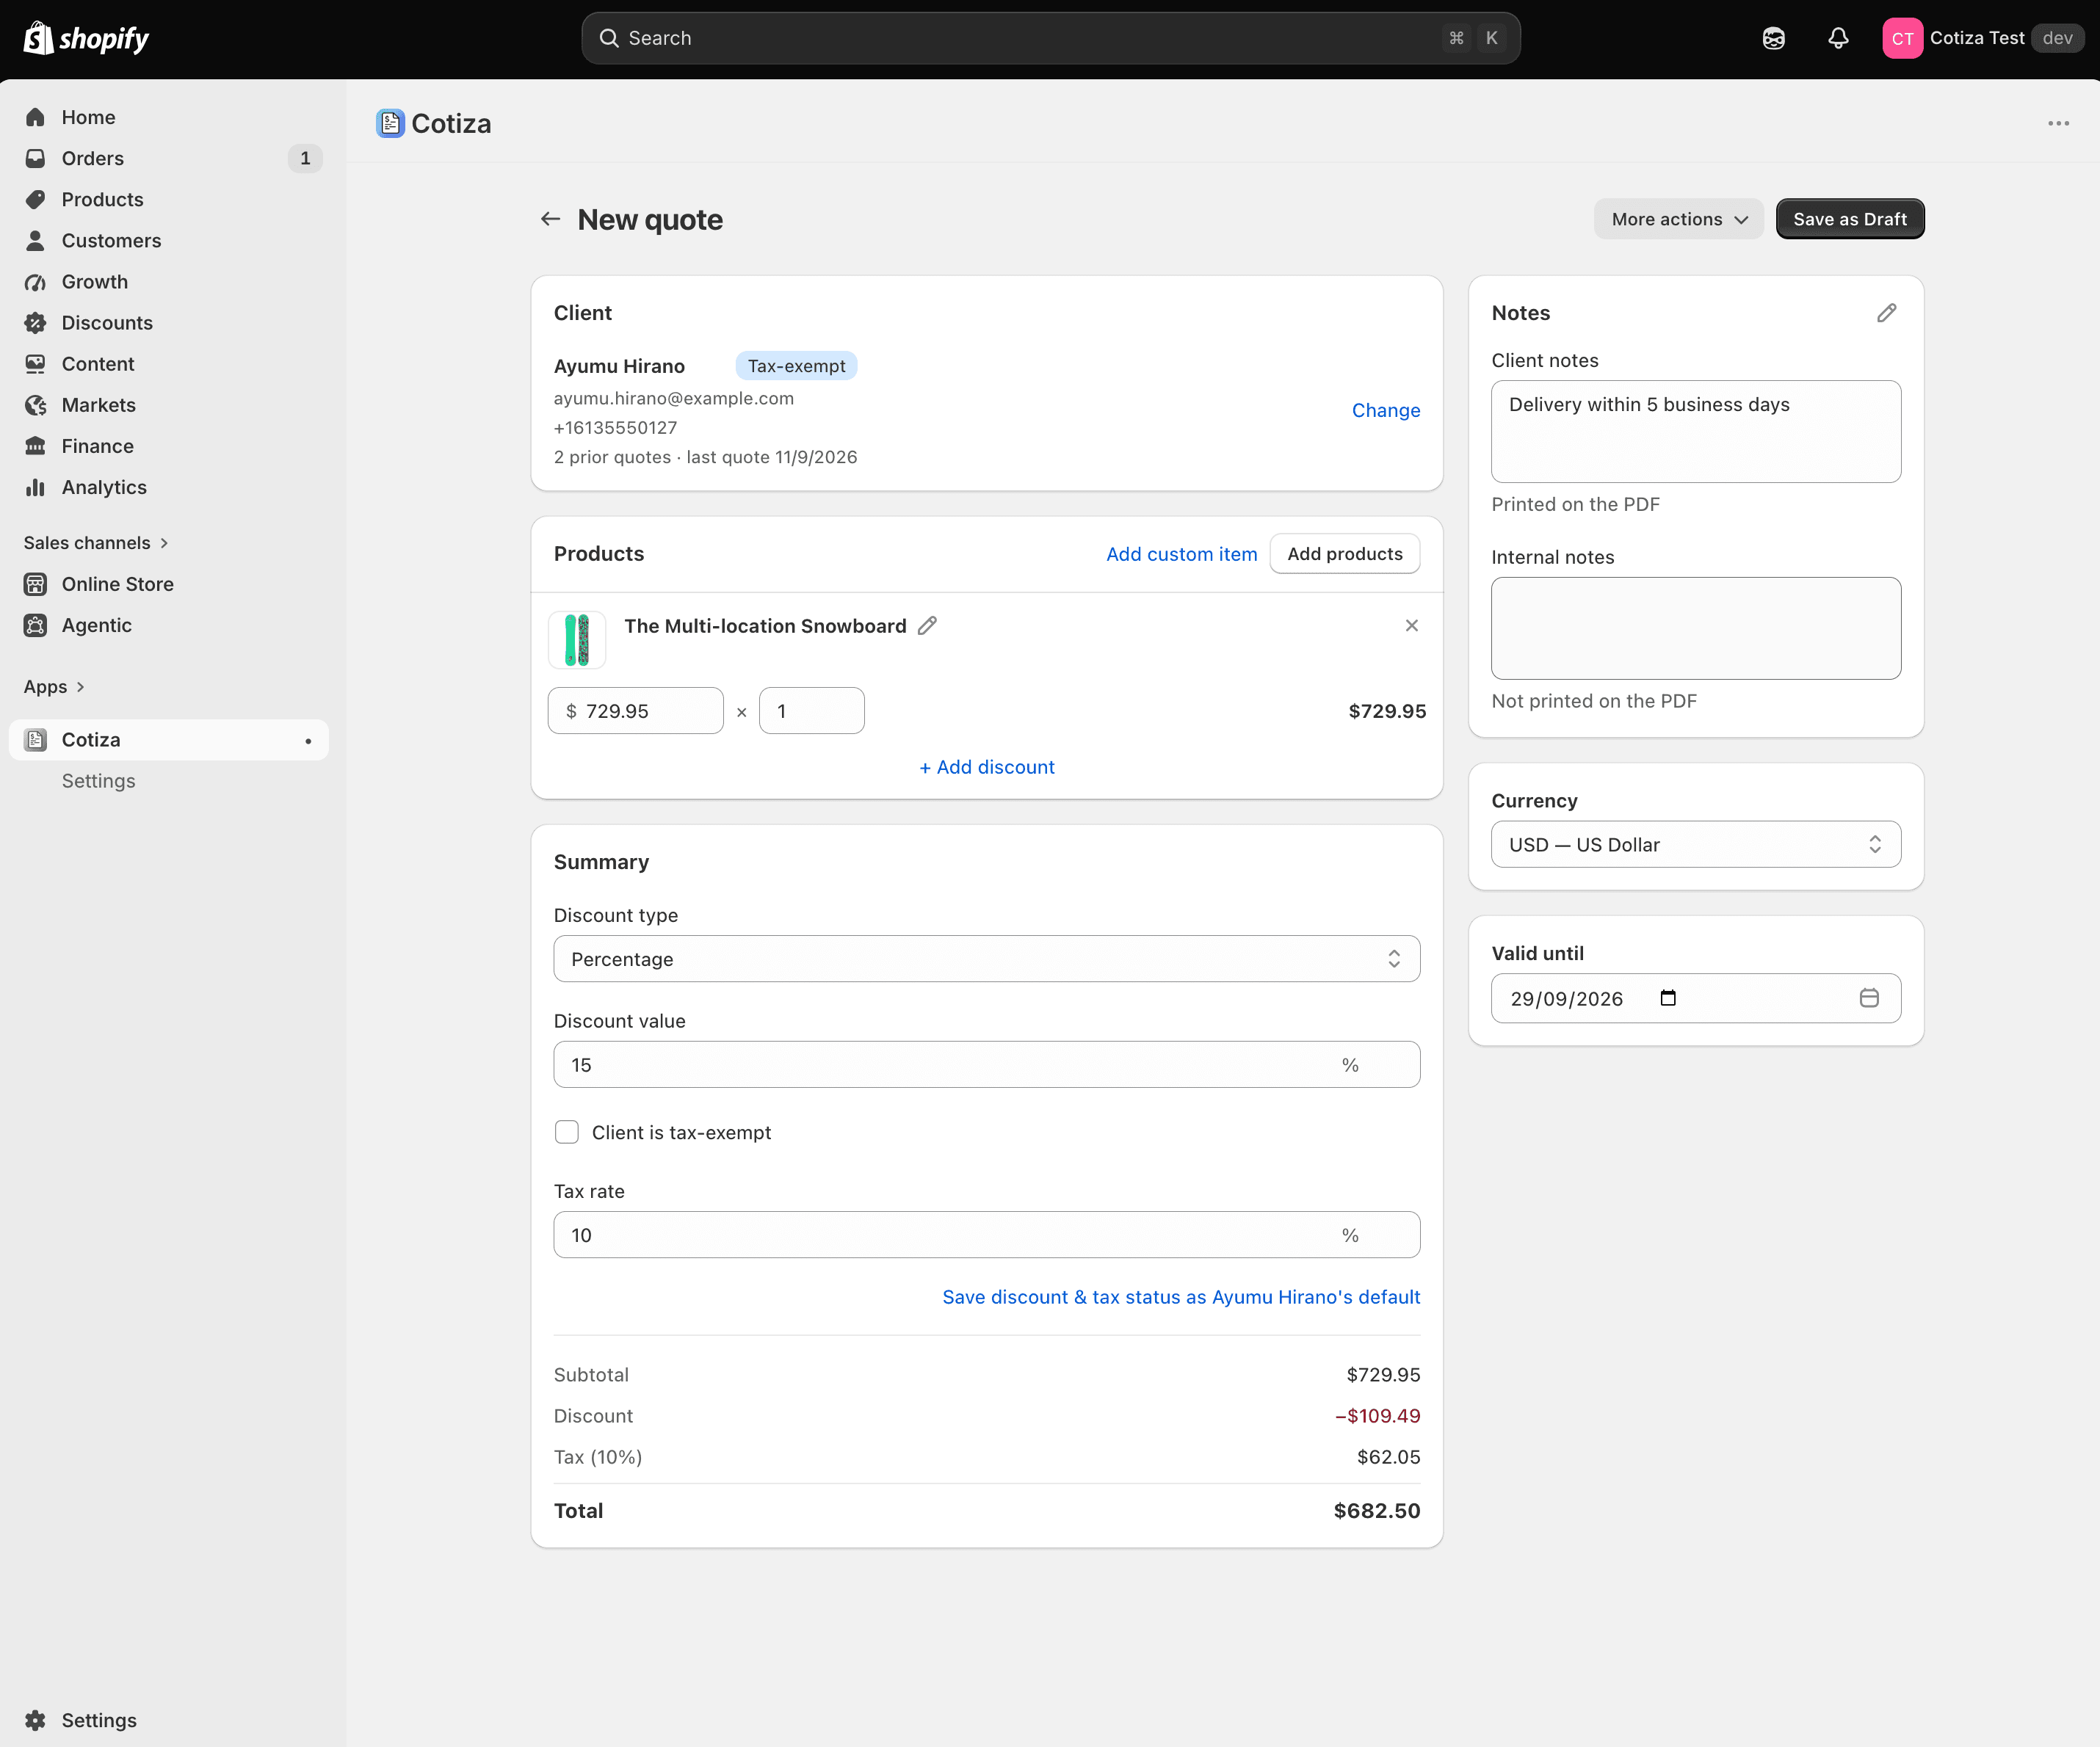Viewport: 2100px width, 1747px height.
Task: Click the Analytics bar chart icon
Action: click(35, 487)
